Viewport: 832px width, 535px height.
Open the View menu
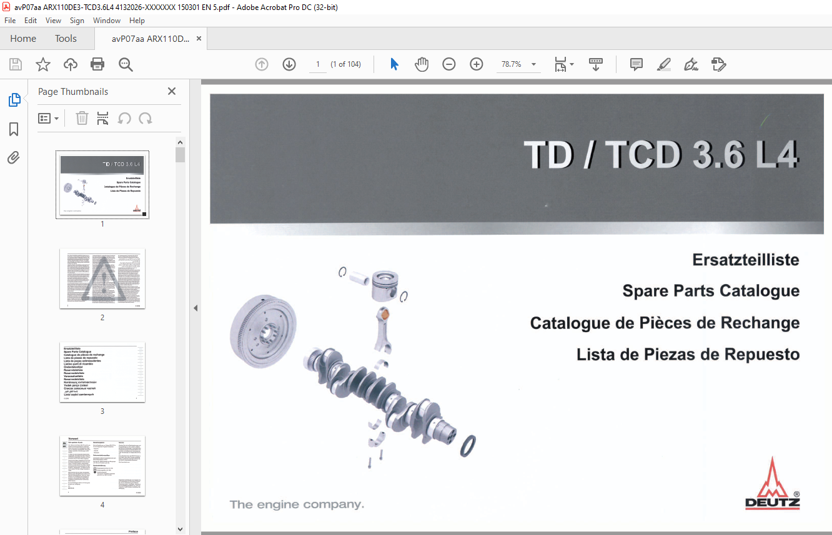pyautogui.click(x=53, y=21)
